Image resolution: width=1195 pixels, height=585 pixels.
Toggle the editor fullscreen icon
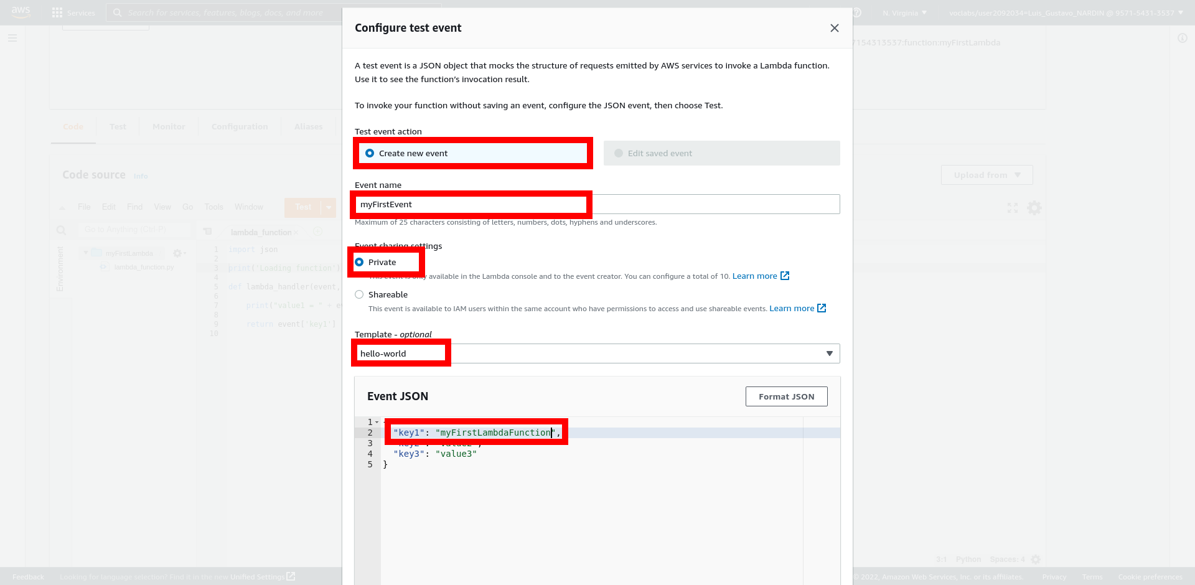coord(1013,208)
